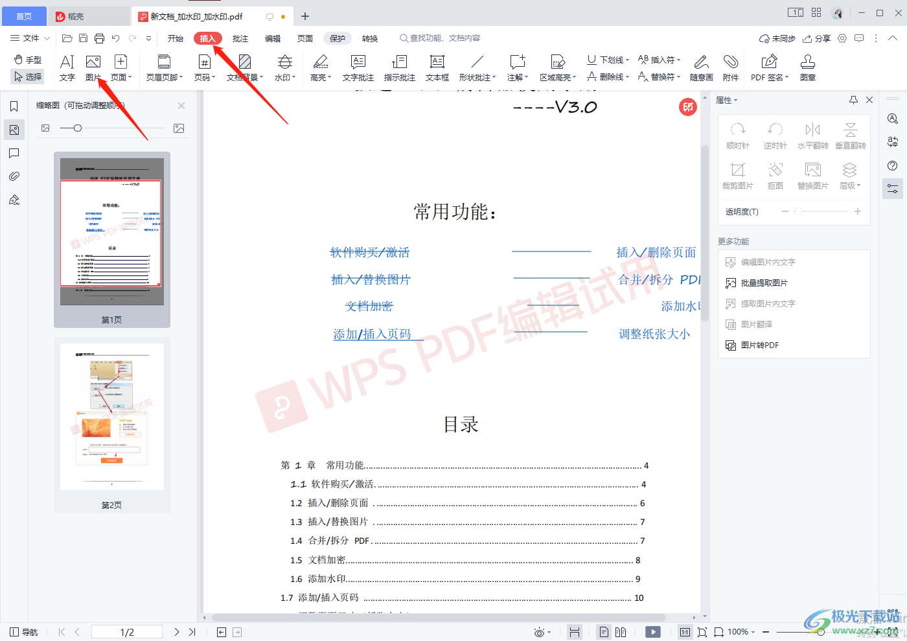Viewport: 907px width, 641px height.
Task: Click the page number field showing 1/2
Action: click(x=127, y=632)
